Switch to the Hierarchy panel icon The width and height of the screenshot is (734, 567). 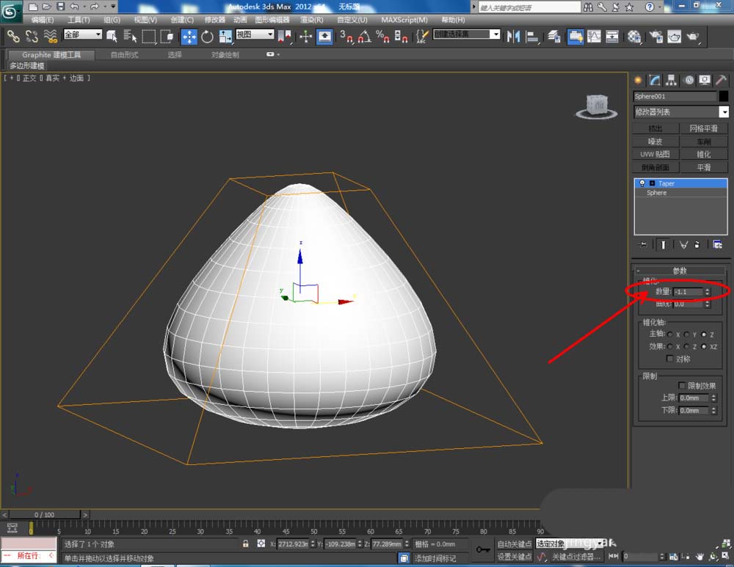[x=672, y=80]
